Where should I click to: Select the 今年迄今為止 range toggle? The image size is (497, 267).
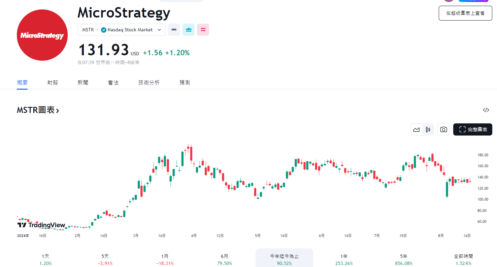284,258
